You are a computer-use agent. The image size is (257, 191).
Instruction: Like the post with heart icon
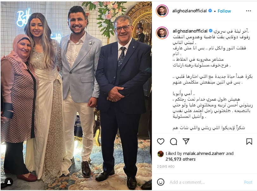click(161, 141)
